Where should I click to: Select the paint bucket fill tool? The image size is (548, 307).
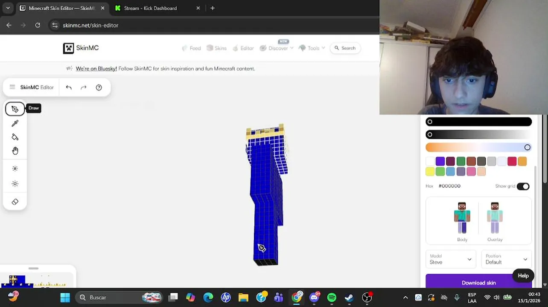(15, 137)
